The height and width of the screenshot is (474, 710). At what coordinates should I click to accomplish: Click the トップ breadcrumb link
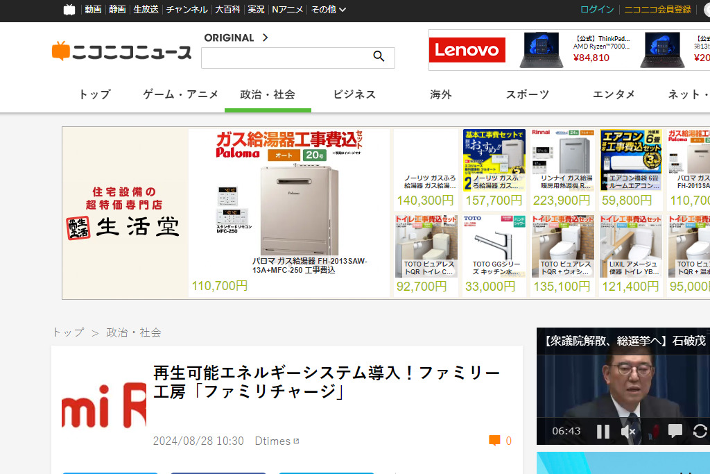pyautogui.click(x=69, y=332)
